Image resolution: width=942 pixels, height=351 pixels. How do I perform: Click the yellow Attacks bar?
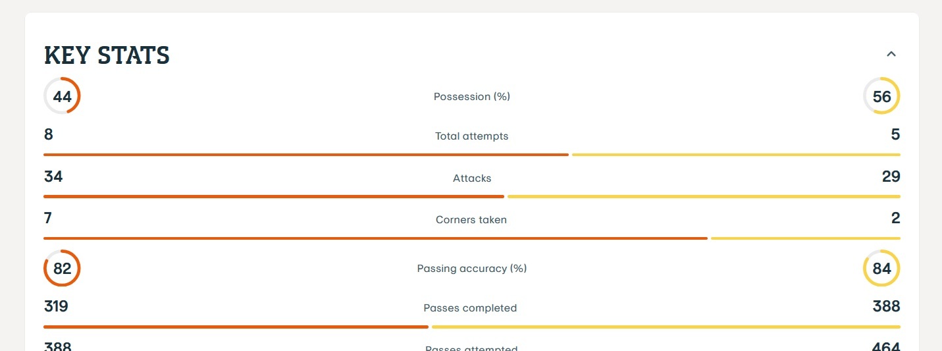pyautogui.click(x=704, y=196)
